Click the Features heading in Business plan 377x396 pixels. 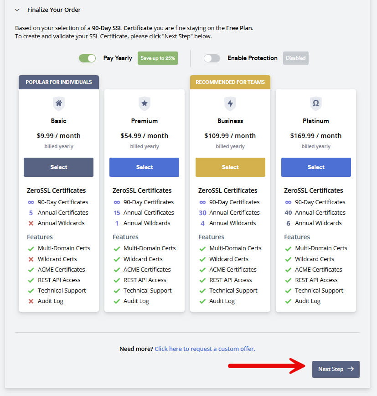[x=211, y=237]
